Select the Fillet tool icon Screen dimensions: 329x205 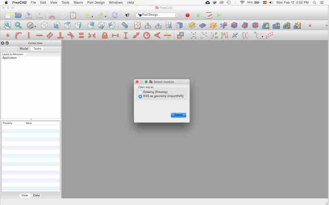(234, 26)
